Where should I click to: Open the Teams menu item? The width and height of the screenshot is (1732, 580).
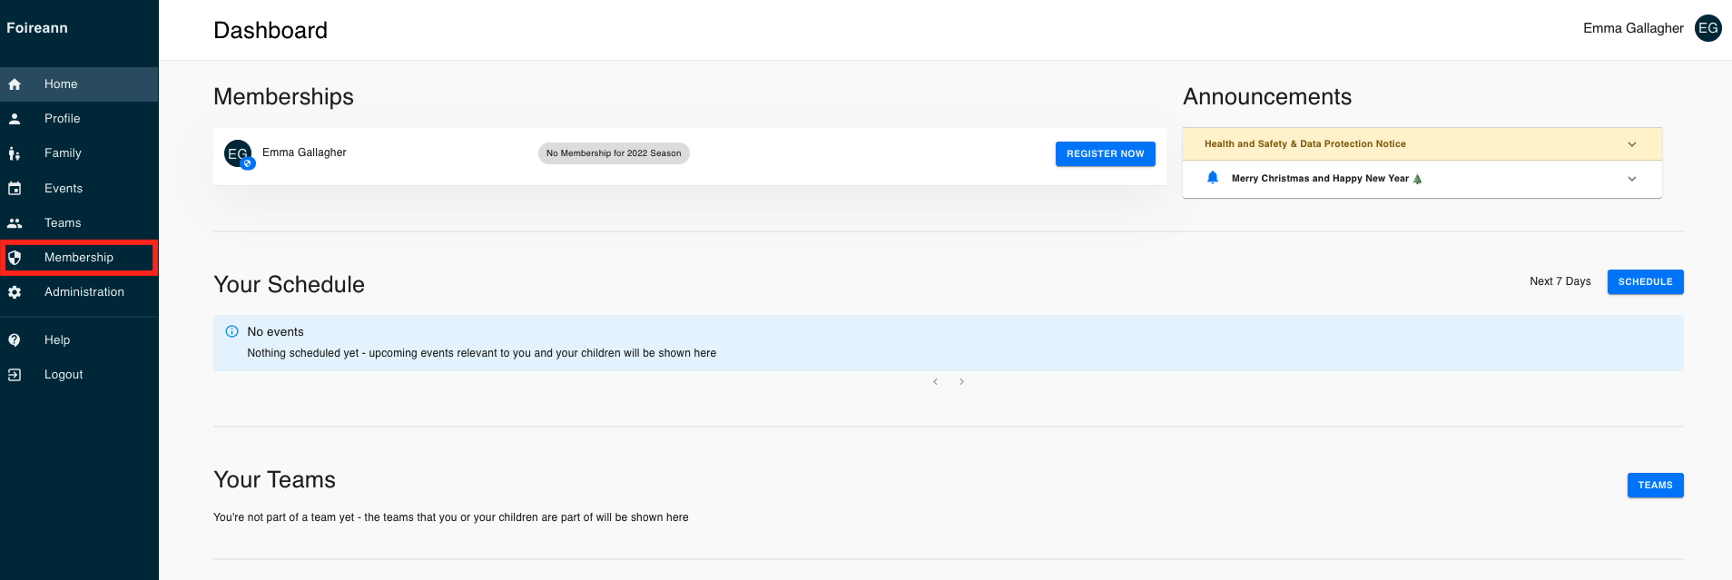click(79, 223)
